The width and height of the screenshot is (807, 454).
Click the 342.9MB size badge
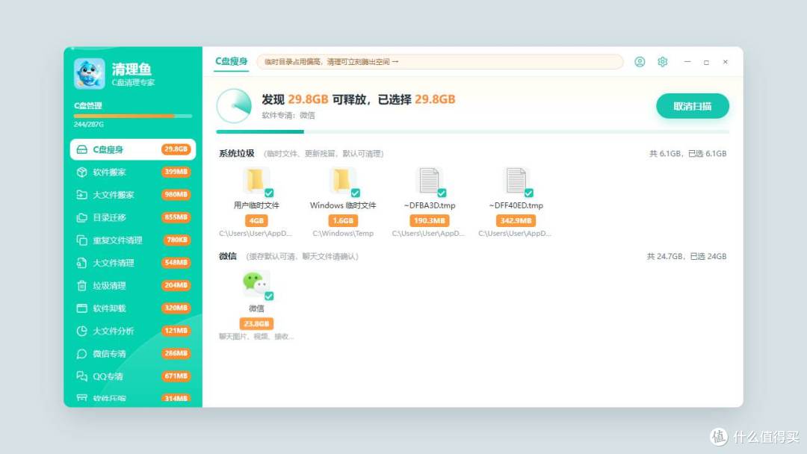pyautogui.click(x=516, y=220)
